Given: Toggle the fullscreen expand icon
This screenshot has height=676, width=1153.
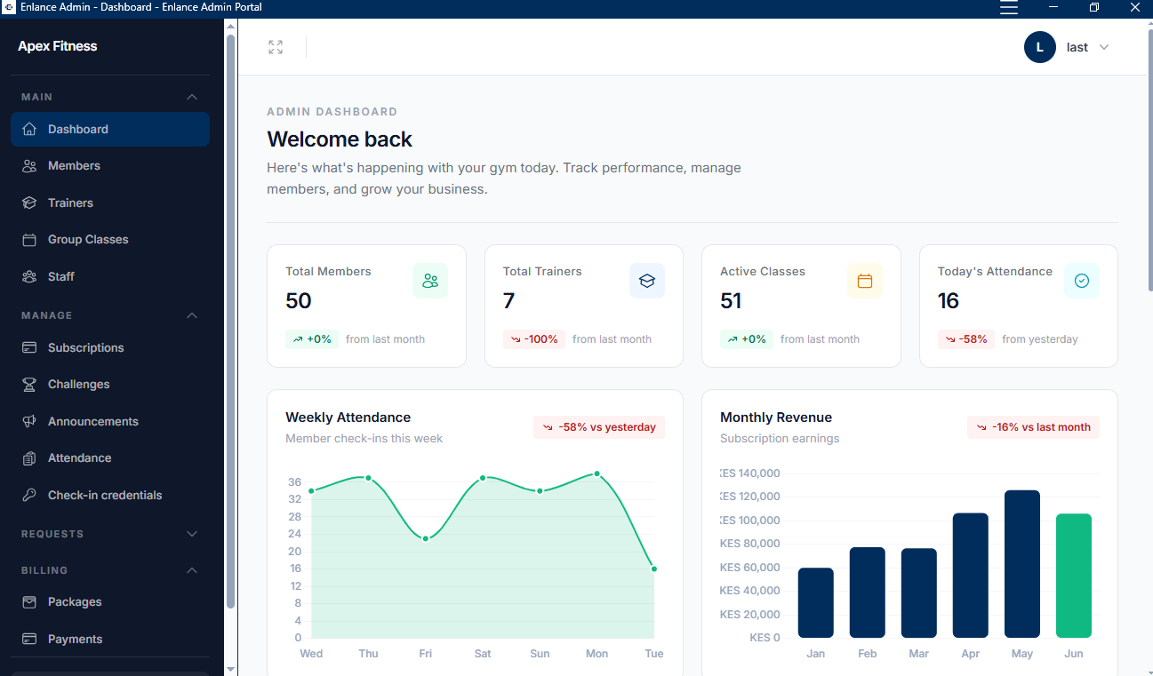Looking at the screenshot, I should point(276,47).
